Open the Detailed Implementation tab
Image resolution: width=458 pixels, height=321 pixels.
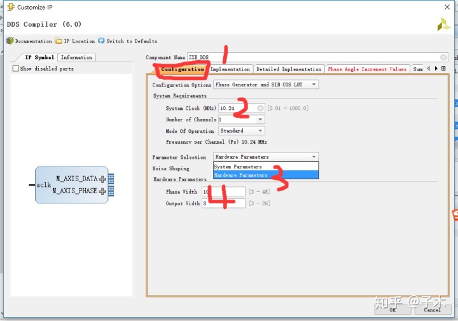(x=289, y=69)
